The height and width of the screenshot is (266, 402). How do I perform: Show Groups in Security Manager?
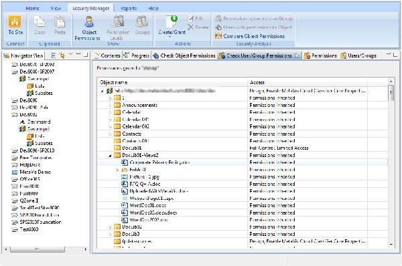(142, 25)
